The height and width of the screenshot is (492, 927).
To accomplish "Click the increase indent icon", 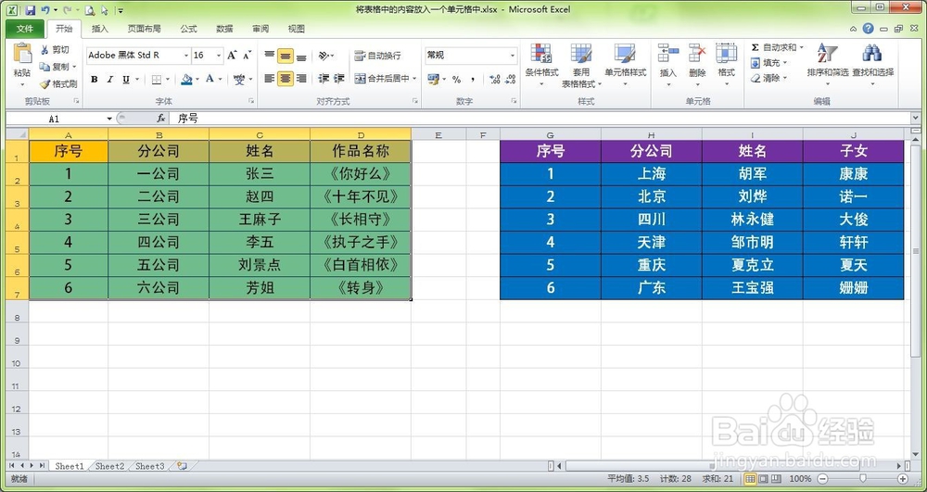I will pos(339,78).
